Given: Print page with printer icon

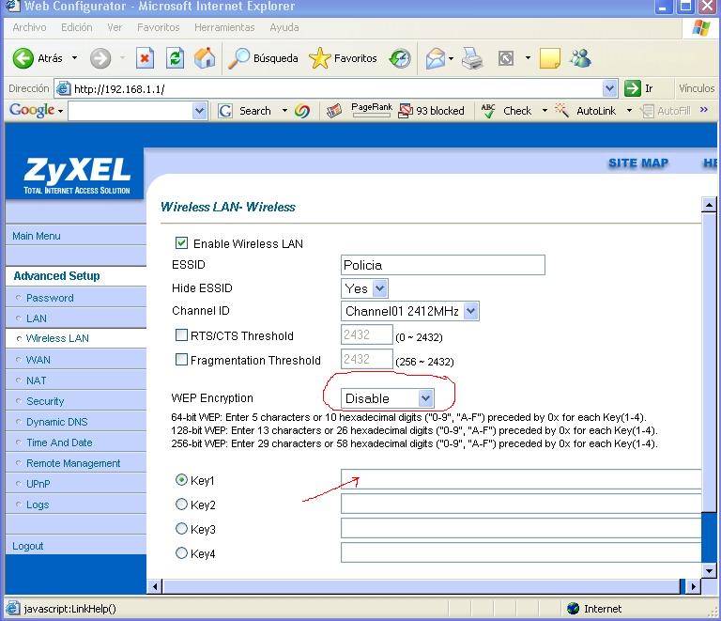Looking at the screenshot, I should tap(472, 58).
